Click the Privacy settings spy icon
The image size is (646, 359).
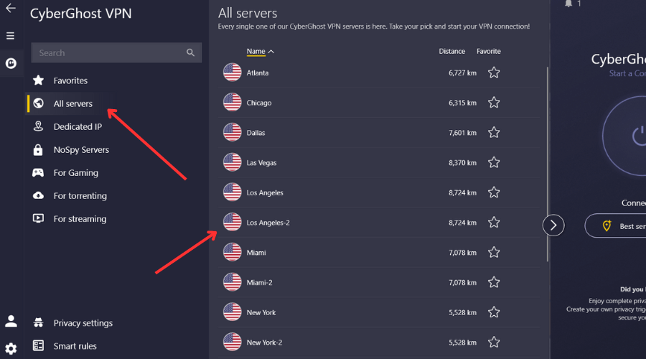tap(38, 322)
